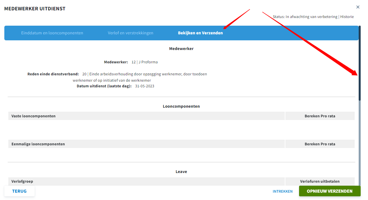Click 'Datum uitdienst (laatste dag):' label
Screen dimensions: 368x200
click(104, 86)
